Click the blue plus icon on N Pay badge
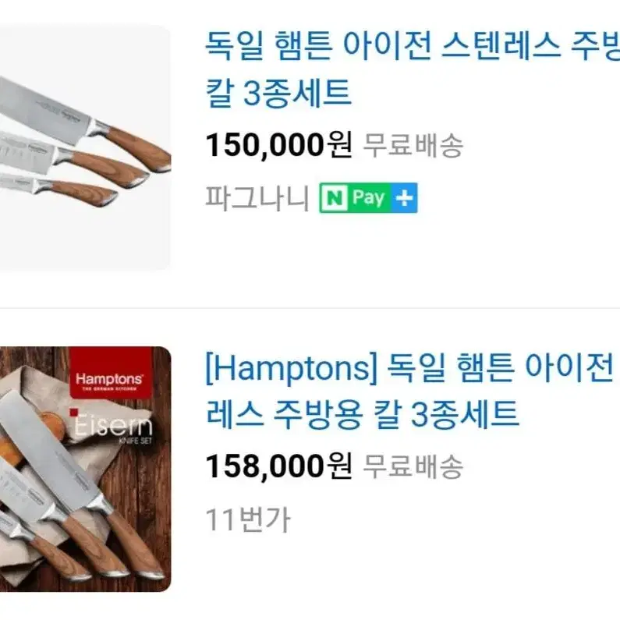 click(405, 198)
